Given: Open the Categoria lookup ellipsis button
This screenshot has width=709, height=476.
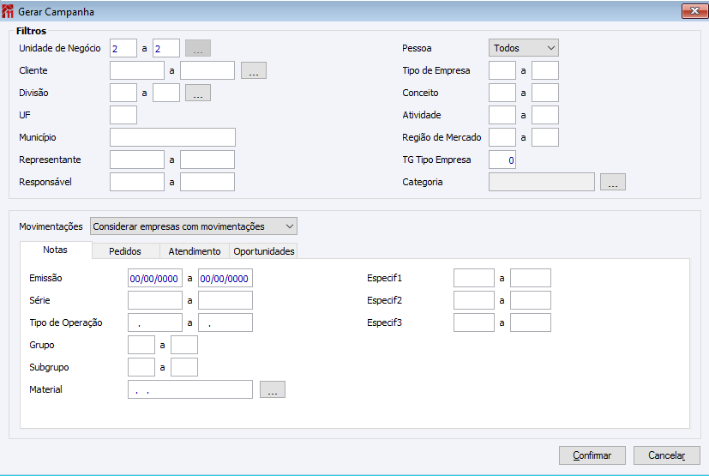Looking at the screenshot, I should coord(613,182).
